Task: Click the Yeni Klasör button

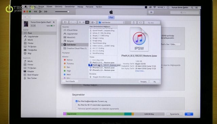Action: point(70,81)
